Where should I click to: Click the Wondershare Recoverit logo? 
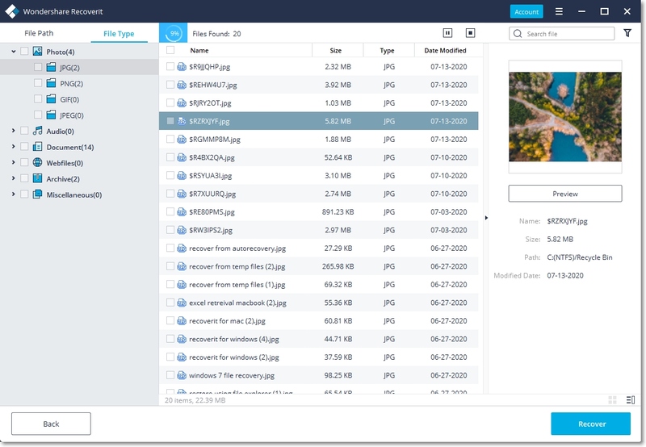tap(12, 11)
